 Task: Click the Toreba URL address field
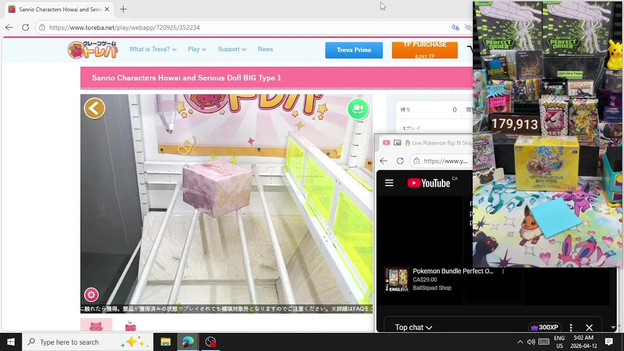click(x=244, y=27)
